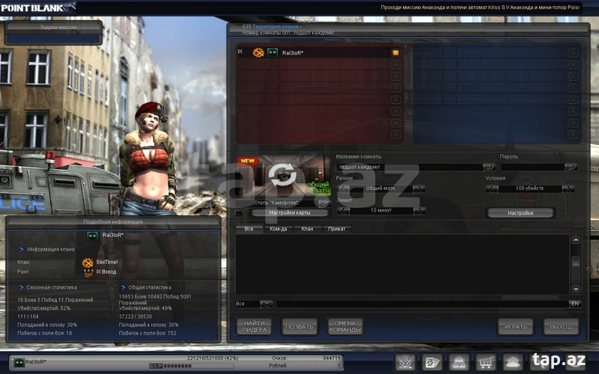
Task: Switch to the Приват chat tab
Action: (x=336, y=229)
